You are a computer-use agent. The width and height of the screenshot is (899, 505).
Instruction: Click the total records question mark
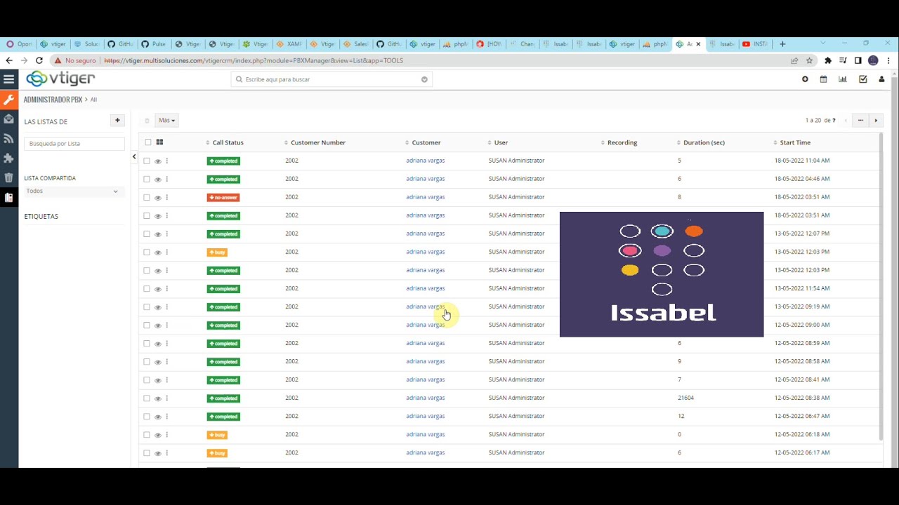click(x=834, y=121)
